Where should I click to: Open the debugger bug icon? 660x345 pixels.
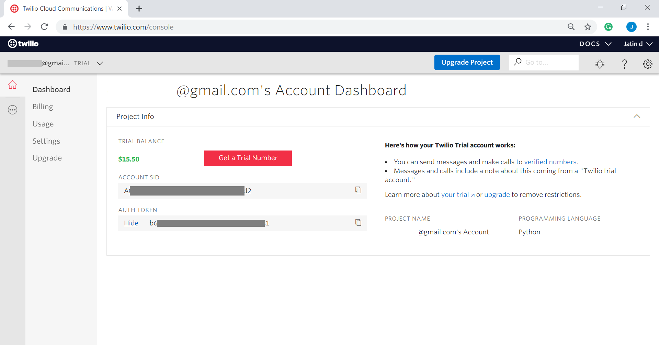click(x=600, y=64)
